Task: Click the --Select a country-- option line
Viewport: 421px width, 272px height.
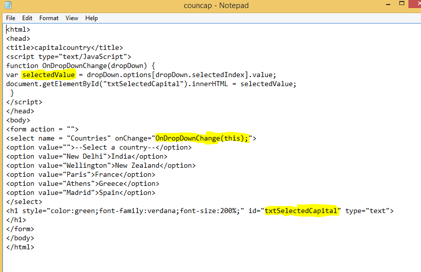Action: tap(99, 148)
